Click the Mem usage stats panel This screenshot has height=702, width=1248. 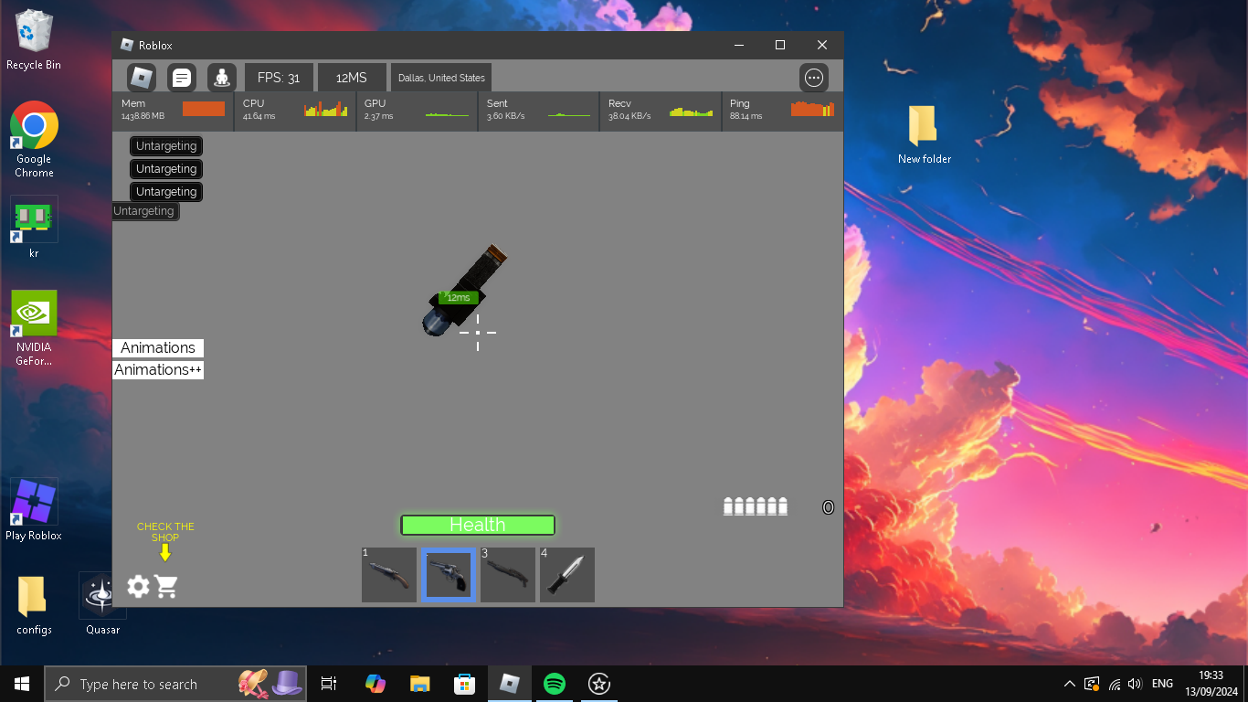click(x=173, y=111)
